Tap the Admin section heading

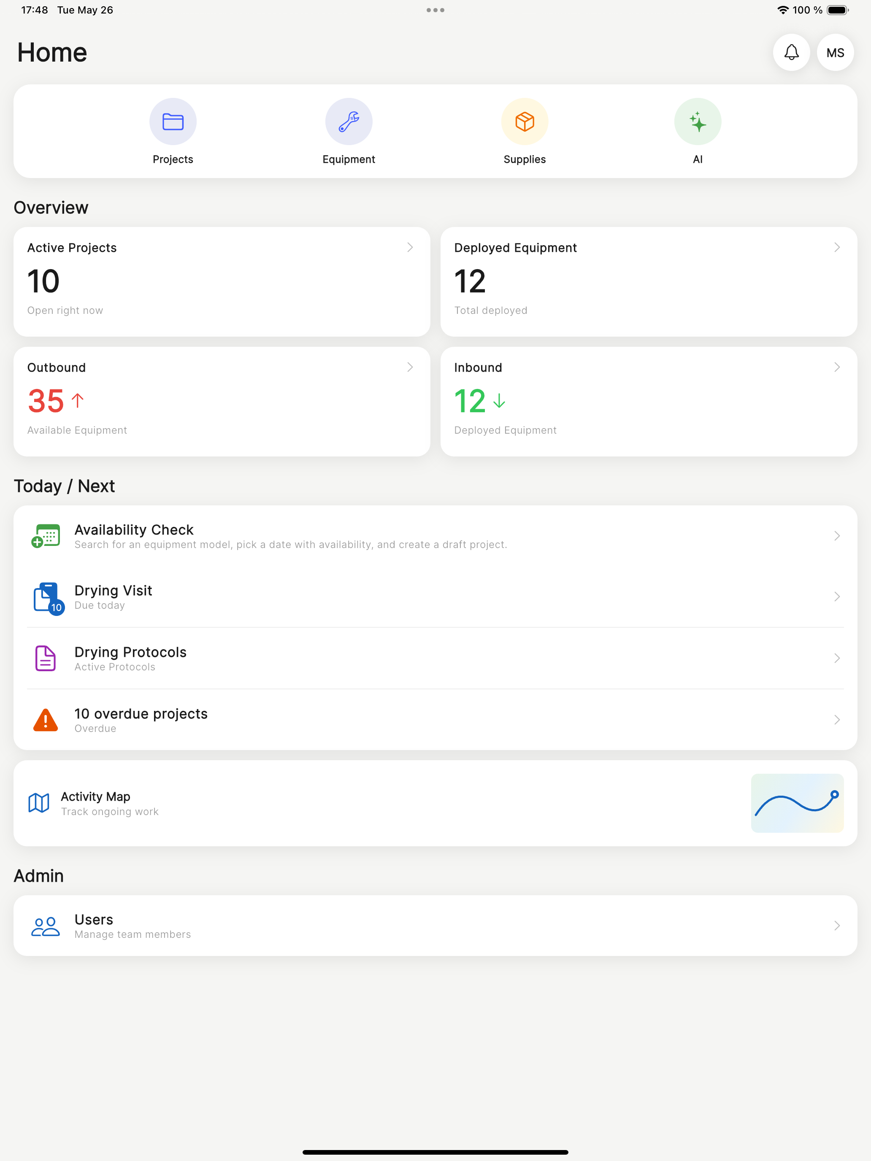39,876
